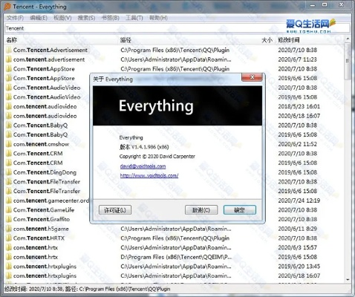Open the 书签(B) menu

(x=111, y=18)
